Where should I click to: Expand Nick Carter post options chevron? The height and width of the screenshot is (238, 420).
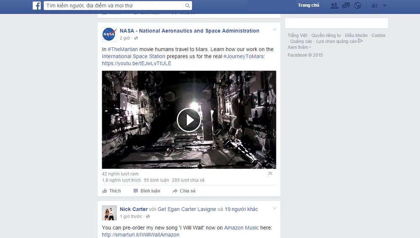275,208
